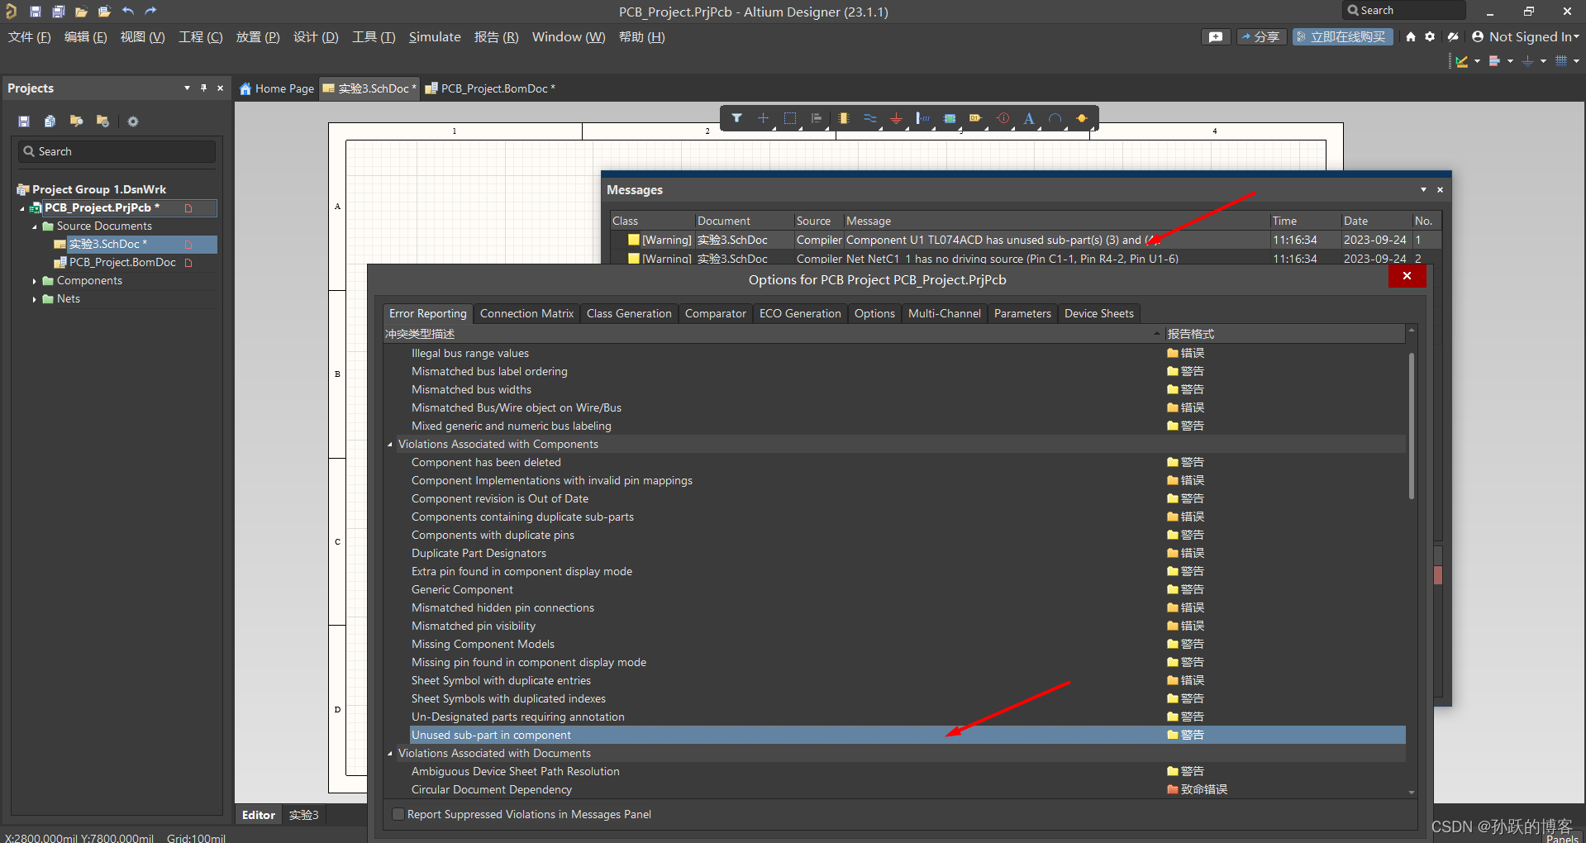
Task: Click report mode swatch for Circular Document Dependency
Action: pos(1173,789)
